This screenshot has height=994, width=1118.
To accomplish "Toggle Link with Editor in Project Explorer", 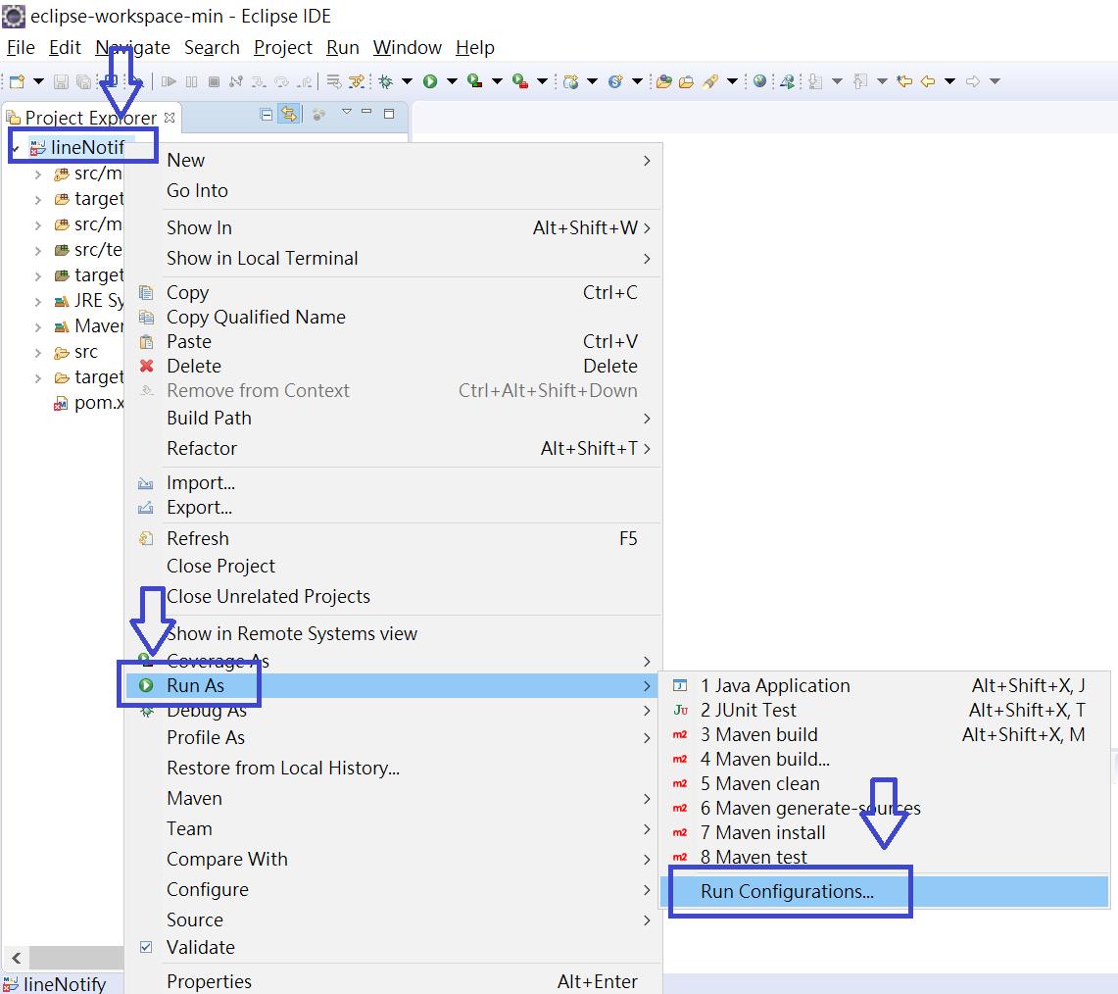I will (x=289, y=114).
